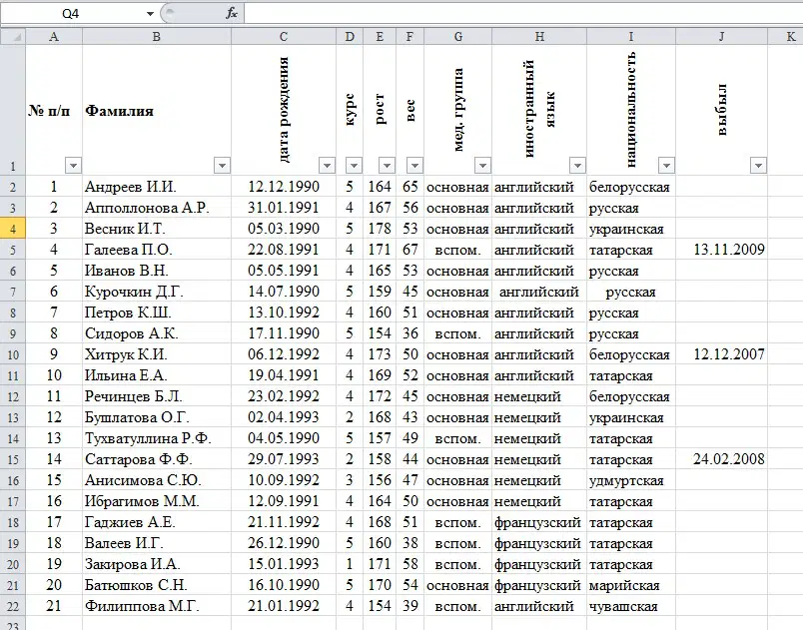Click cell with 'Гаджиев А.Е.'
This screenshot has height=630, width=803.
tap(157, 522)
